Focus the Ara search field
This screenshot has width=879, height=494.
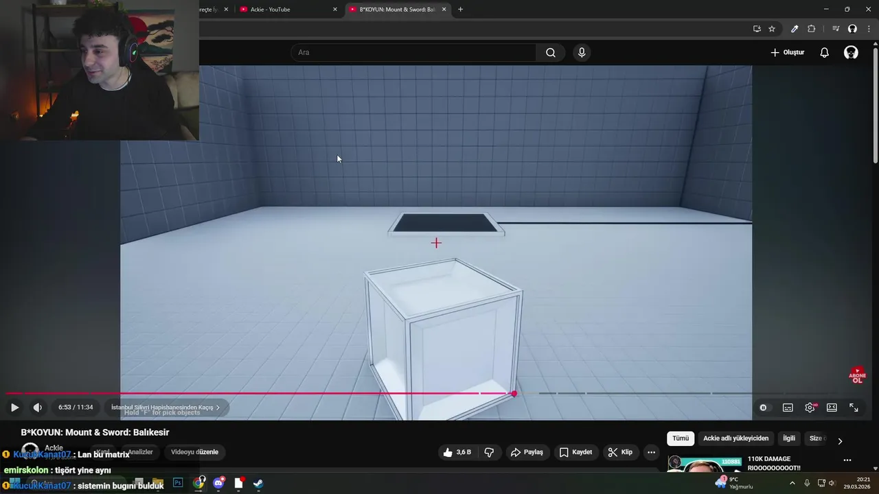point(413,53)
